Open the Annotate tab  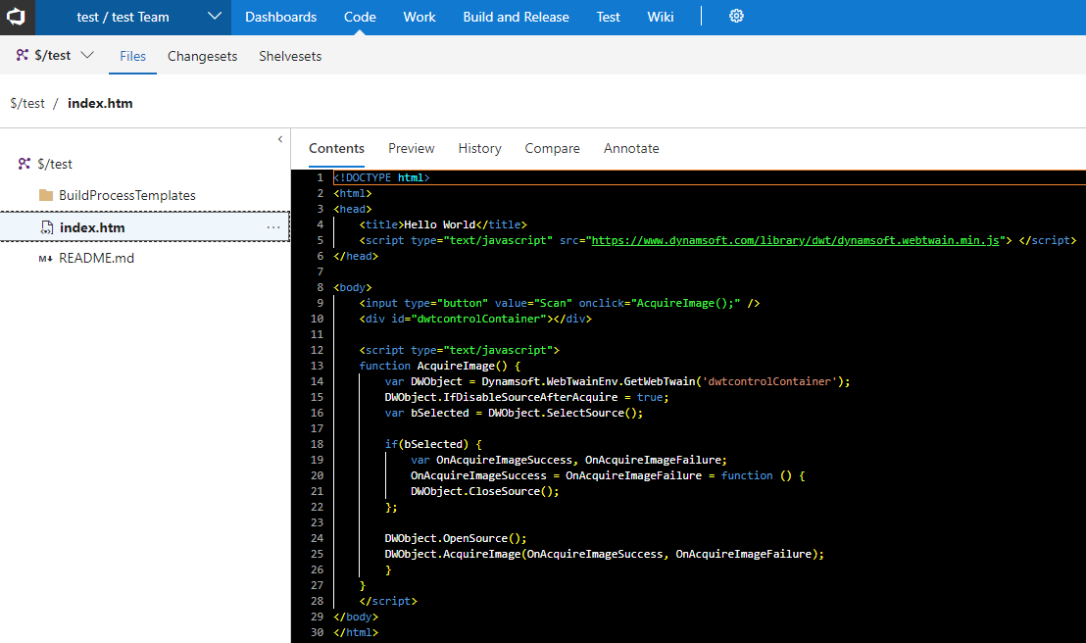click(x=631, y=148)
